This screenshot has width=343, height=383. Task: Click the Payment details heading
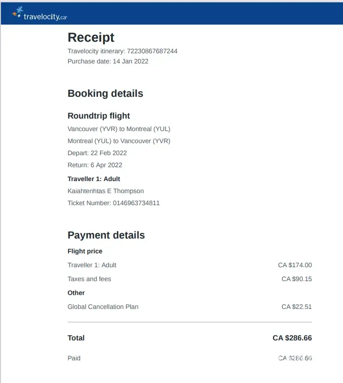pos(106,235)
